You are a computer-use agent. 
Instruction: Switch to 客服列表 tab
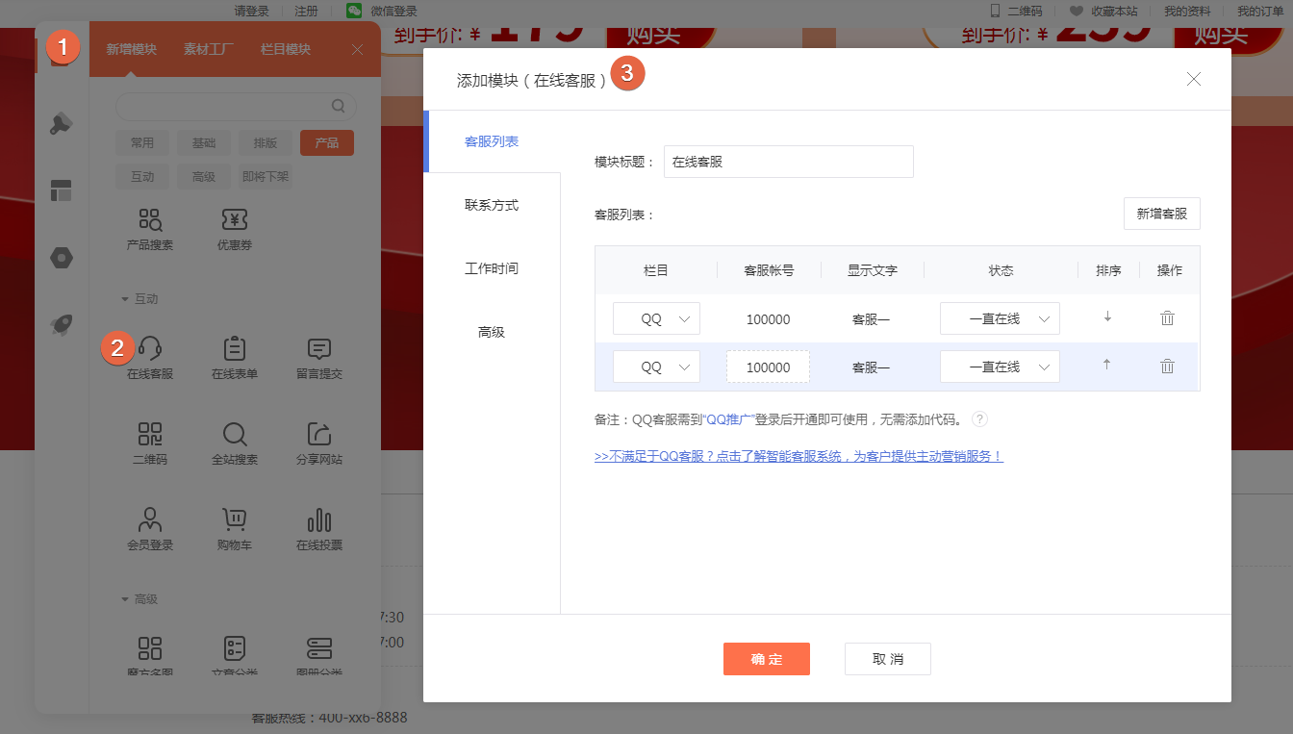point(492,141)
